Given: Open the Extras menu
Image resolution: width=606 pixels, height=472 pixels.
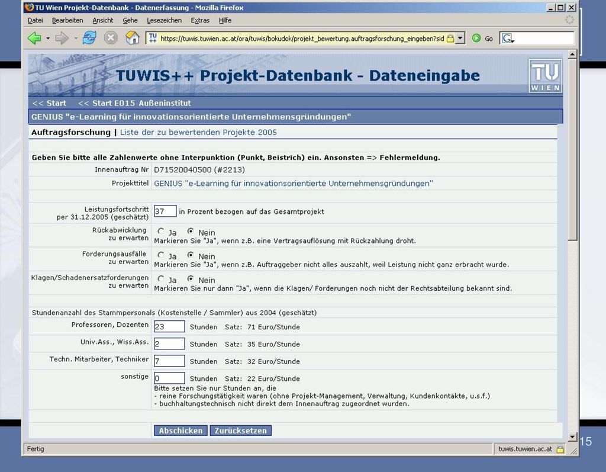Looking at the screenshot, I should [x=200, y=21].
